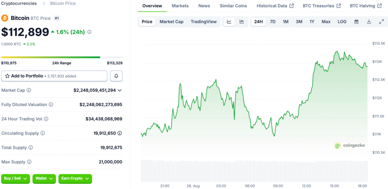Set chart range to 3M
The width and height of the screenshot is (388, 189).
(x=299, y=22)
